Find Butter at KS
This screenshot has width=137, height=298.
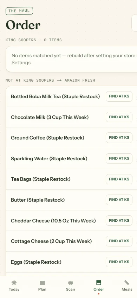pyautogui.click(x=119, y=200)
